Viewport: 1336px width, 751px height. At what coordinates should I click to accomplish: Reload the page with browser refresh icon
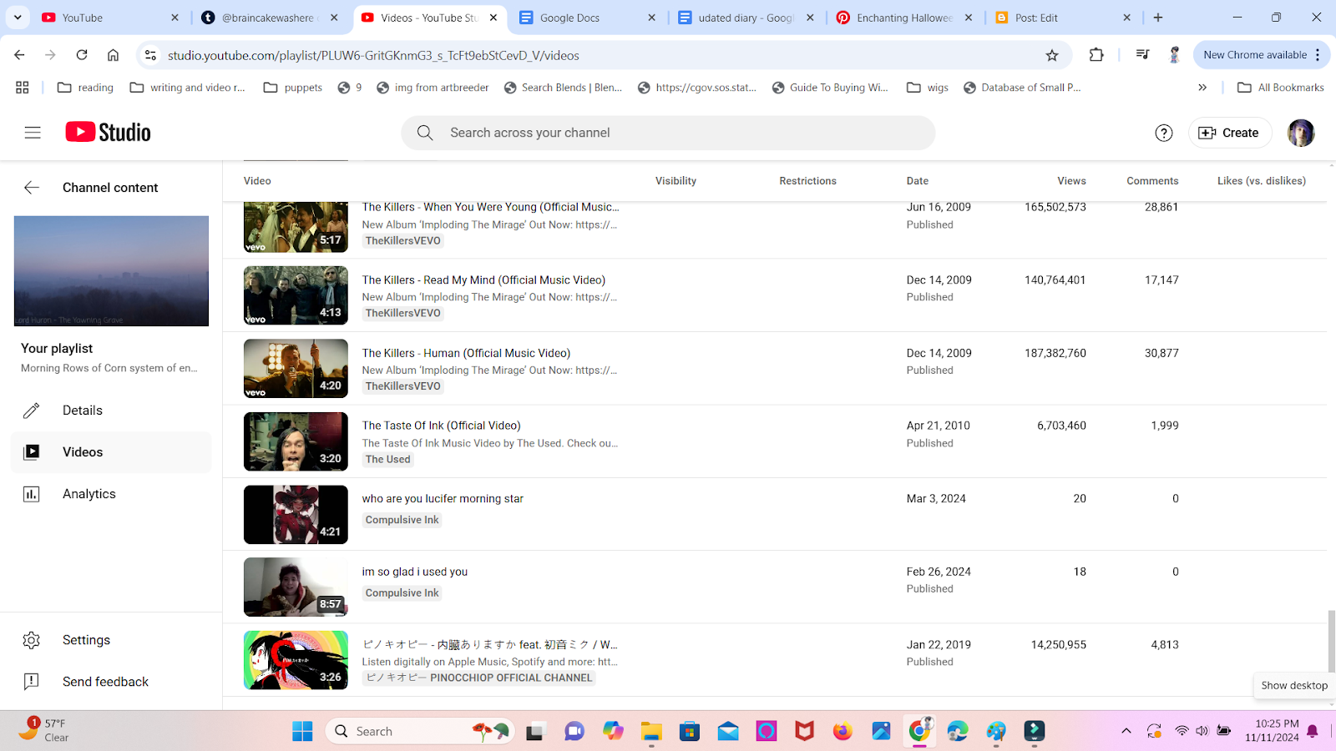click(82, 55)
